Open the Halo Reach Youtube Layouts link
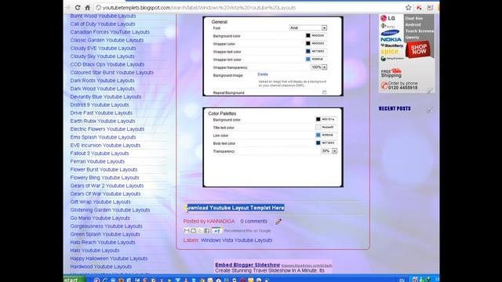 coord(103,242)
